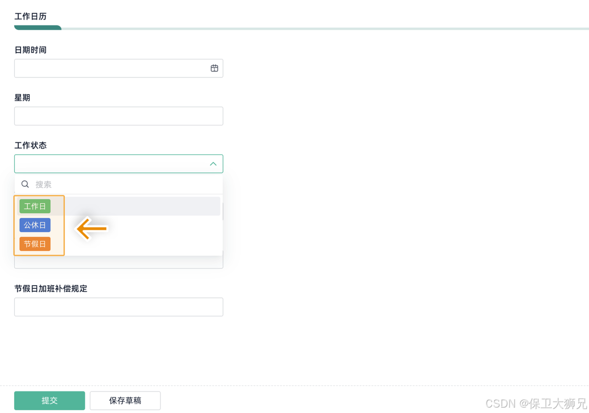This screenshot has width=589, height=413.
Task: Click the search magnifier icon in dropdown
Action: click(x=25, y=184)
